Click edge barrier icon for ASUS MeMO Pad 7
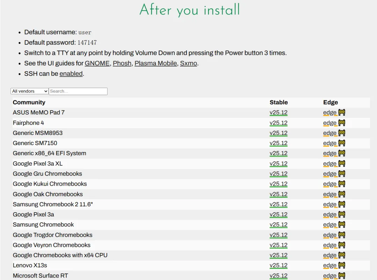Image resolution: width=377 pixels, height=280 pixels. pos(342,113)
